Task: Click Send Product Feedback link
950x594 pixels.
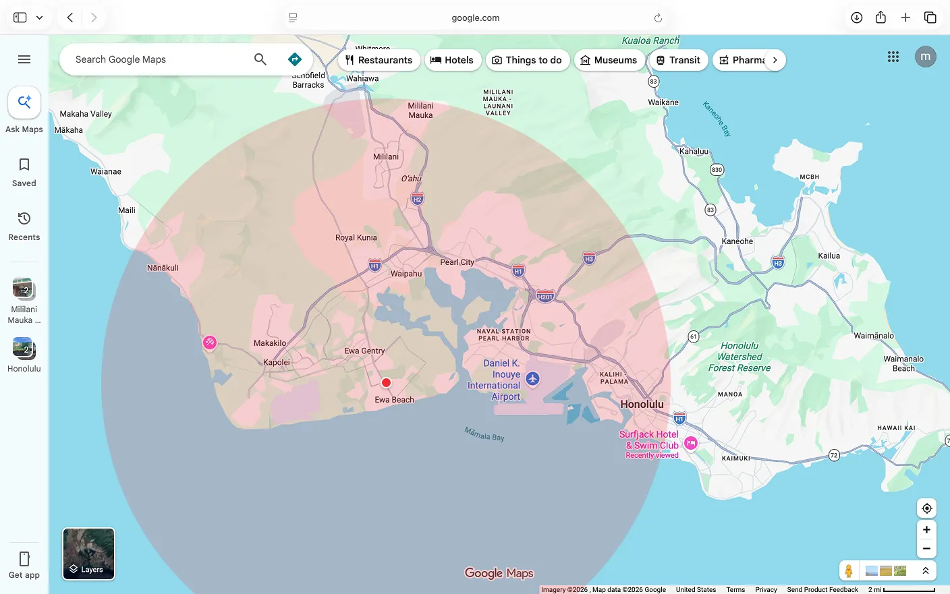Action: (x=822, y=589)
